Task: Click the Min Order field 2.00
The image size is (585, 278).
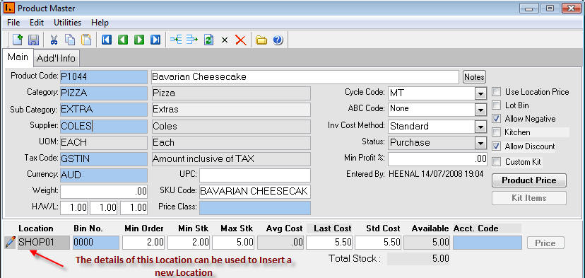Action: [143, 243]
